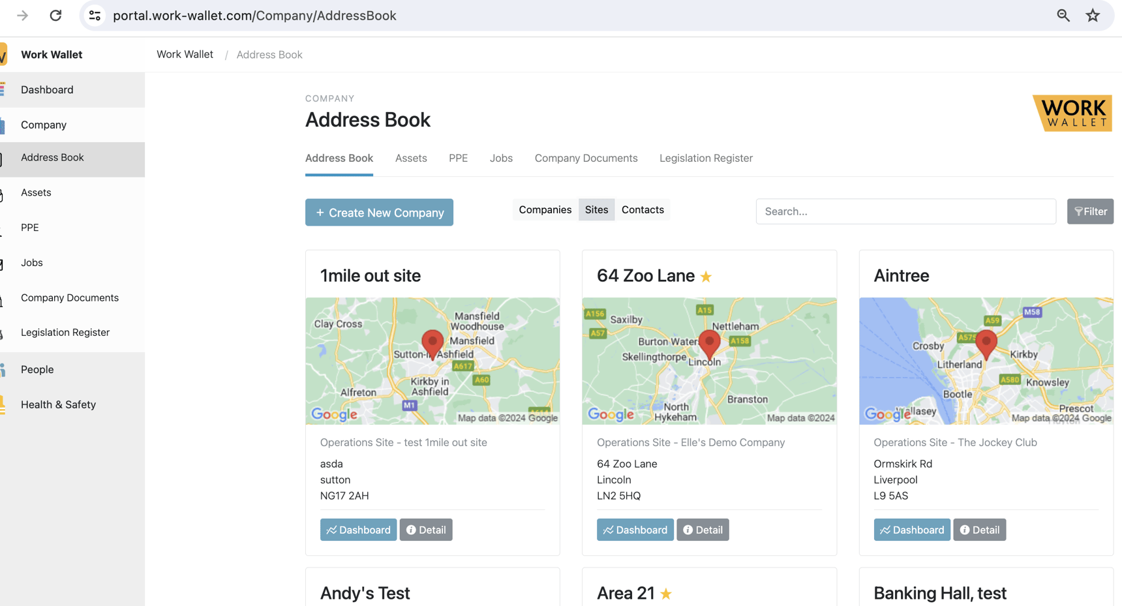Click inside the site search field
Screen dimensions: 1122x606
905,211
